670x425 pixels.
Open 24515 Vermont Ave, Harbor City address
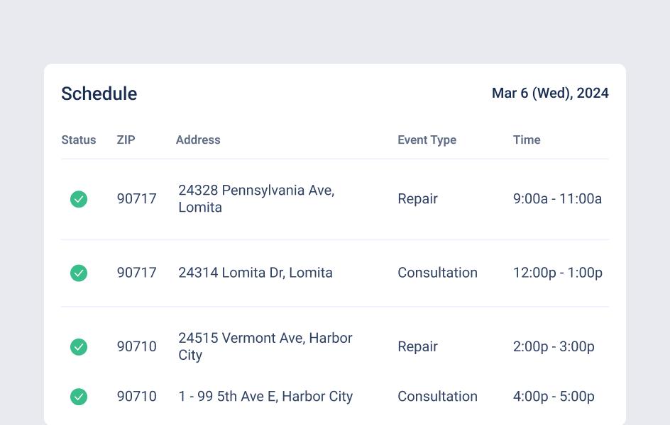pyautogui.click(x=265, y=346)
